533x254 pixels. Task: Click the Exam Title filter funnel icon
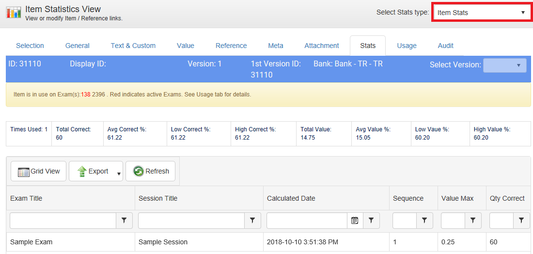124,221
